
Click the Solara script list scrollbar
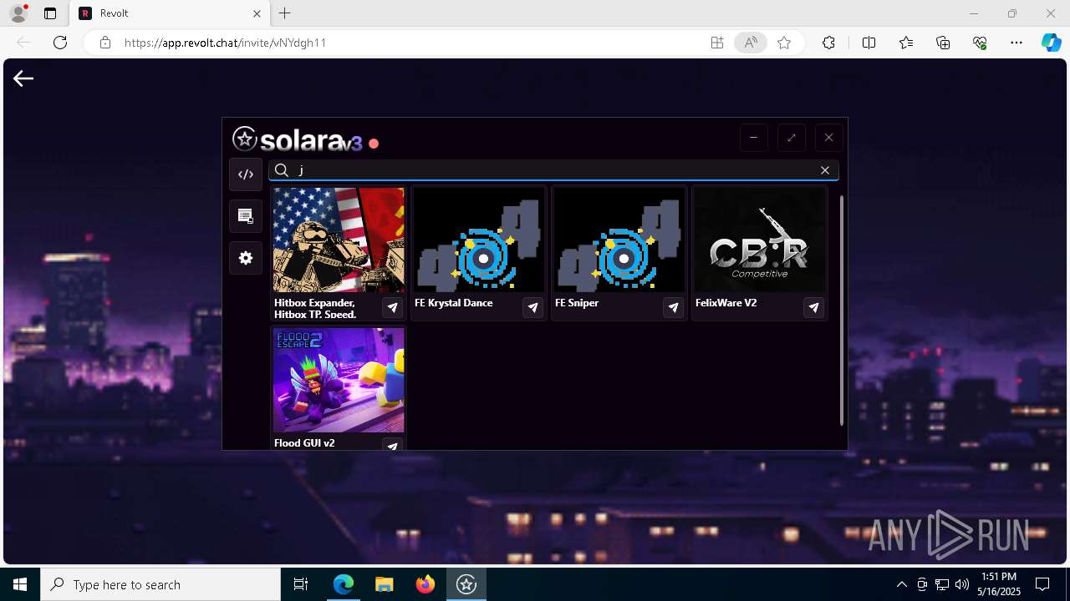[x=842, y=311]
